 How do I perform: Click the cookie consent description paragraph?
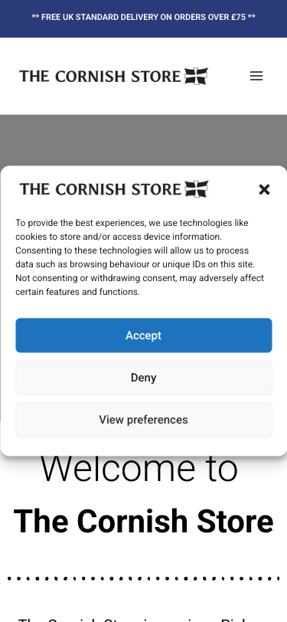tap(139, 257)
